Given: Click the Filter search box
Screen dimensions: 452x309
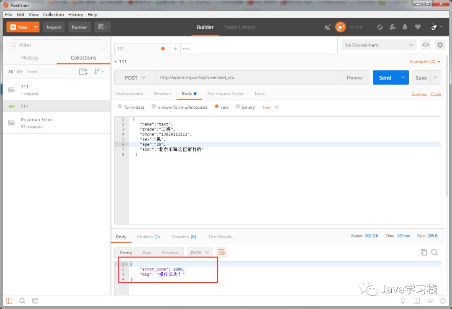Looking at the screenshot, I should pyautogui.click(x=56, y=45).
